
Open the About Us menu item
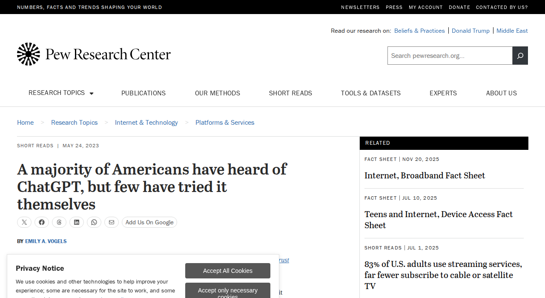tap(502, 93)
